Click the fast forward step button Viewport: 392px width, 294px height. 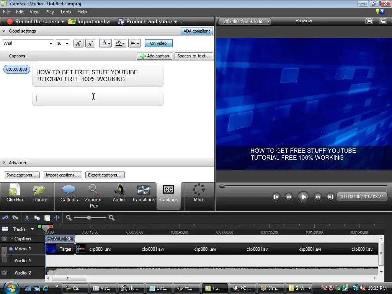click(x=318, y=197)
